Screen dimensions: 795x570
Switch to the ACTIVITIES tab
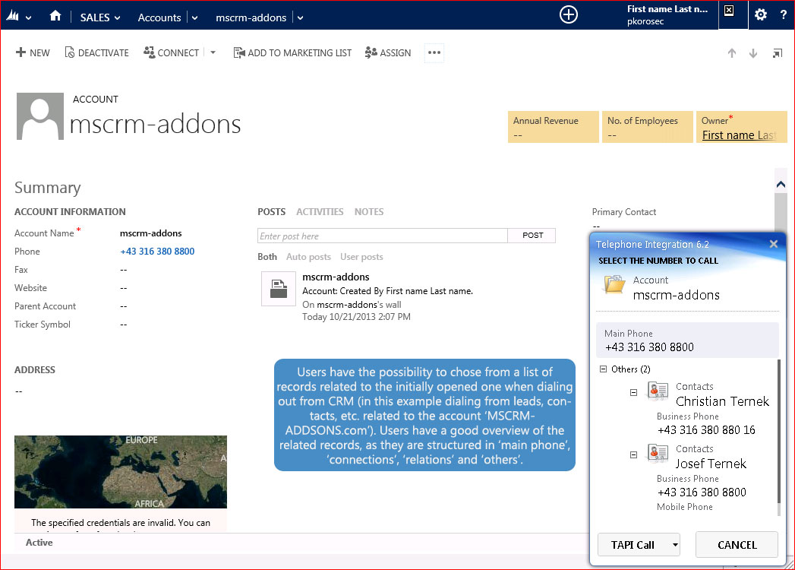click(x=320, y=211)
